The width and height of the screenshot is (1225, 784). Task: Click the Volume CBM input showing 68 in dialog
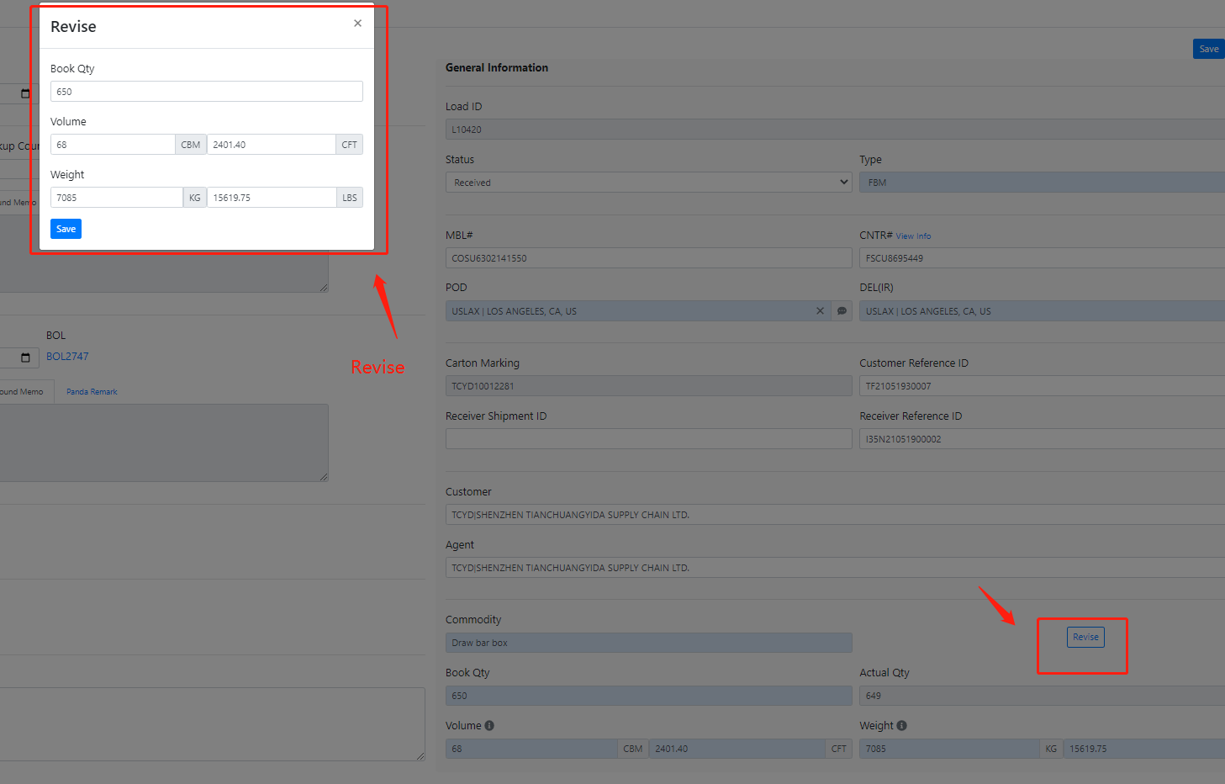pos(113,145)
